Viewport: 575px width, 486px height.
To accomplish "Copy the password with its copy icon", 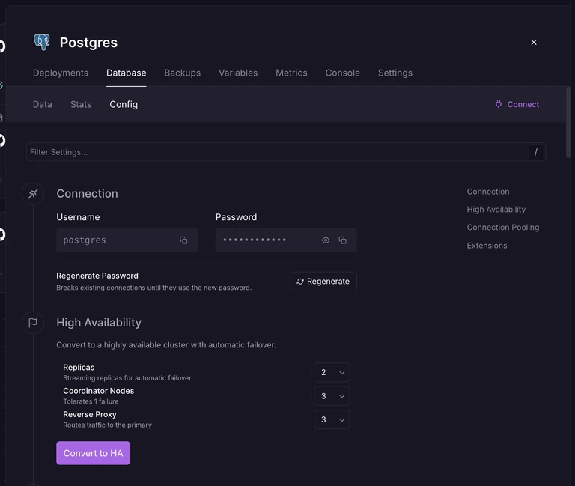I will 342,240.
